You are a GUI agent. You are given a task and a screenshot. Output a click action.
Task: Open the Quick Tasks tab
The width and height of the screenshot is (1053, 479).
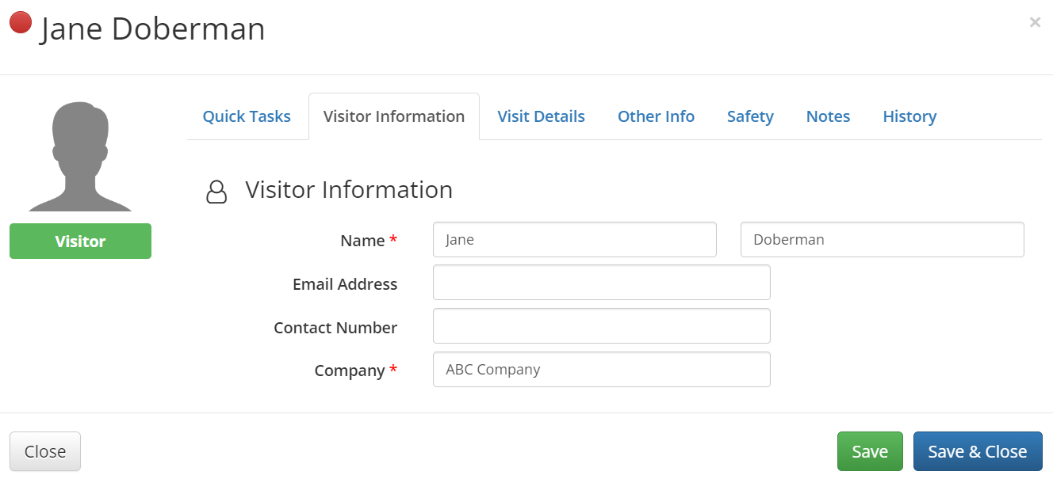pyautogui.click(x=247, y=116)
